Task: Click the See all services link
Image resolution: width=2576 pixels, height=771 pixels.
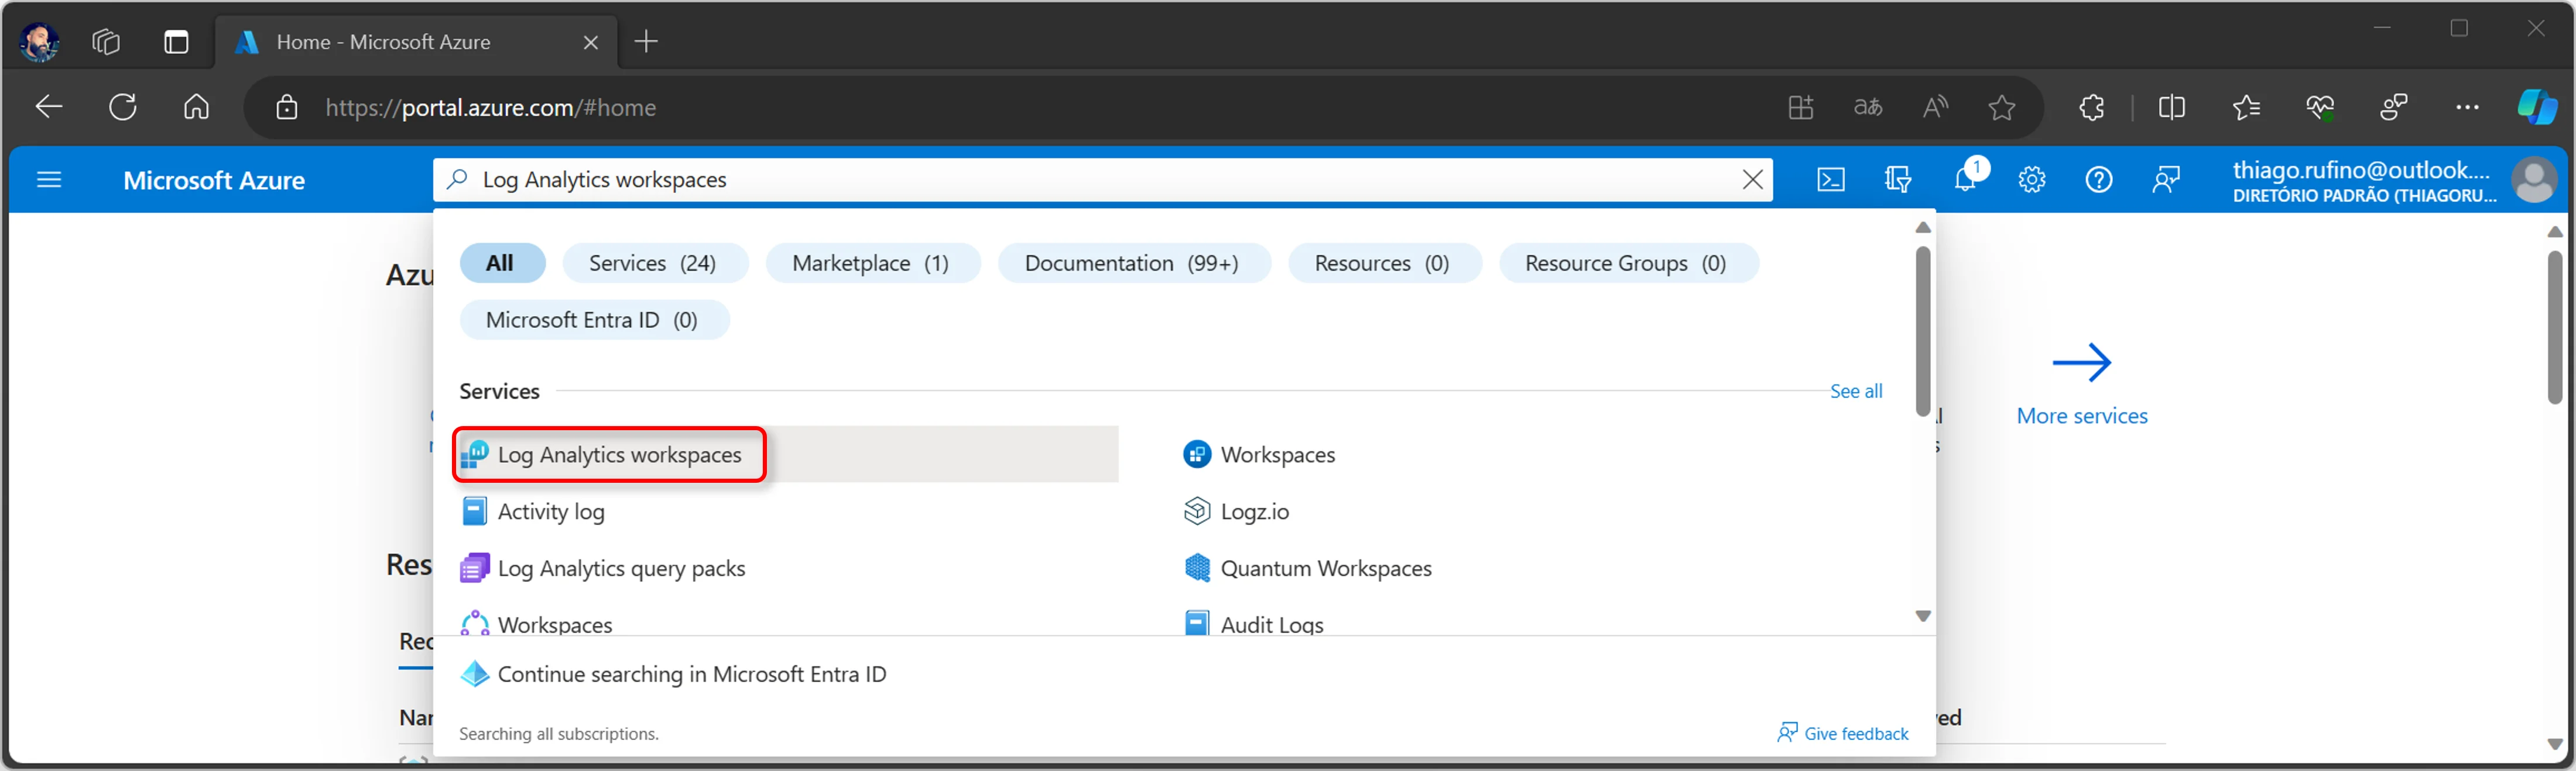Action: point(1856,392)
